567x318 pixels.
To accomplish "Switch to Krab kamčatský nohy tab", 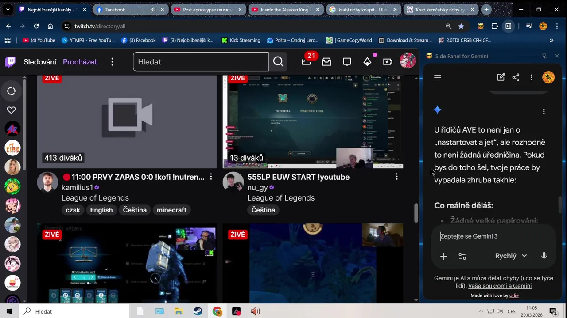I will tap(440, 9).
